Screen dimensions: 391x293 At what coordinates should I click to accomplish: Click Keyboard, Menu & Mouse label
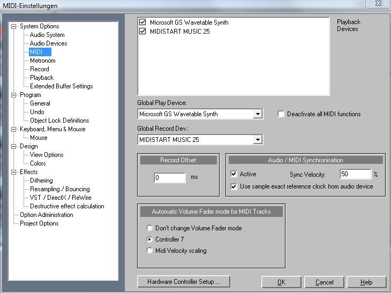52,129
